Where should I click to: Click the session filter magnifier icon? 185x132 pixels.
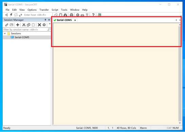click(49, 29)
